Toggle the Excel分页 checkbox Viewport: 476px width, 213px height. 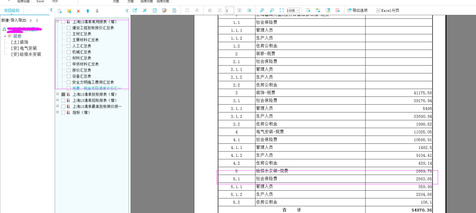[x=378, y=11]
